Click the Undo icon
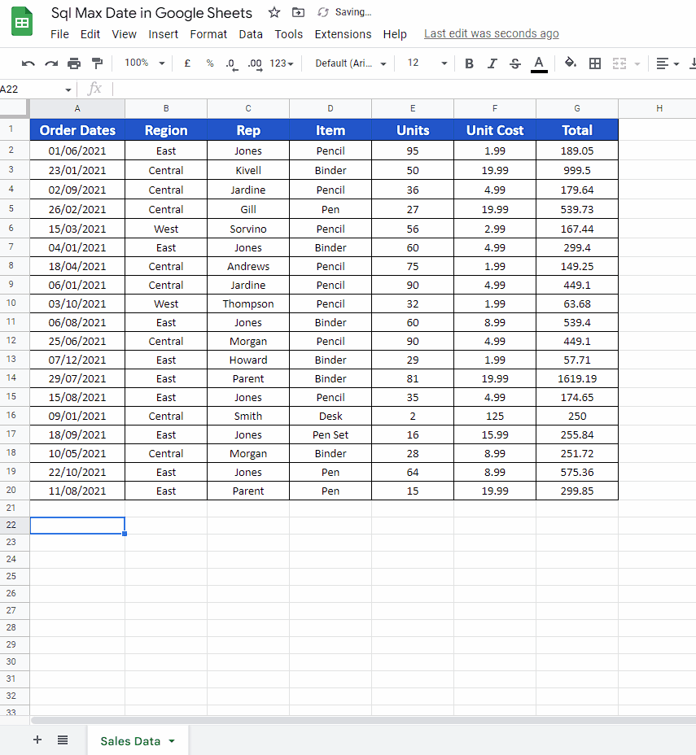The height and width of the screenshot is (755, 696). [28, 63]
